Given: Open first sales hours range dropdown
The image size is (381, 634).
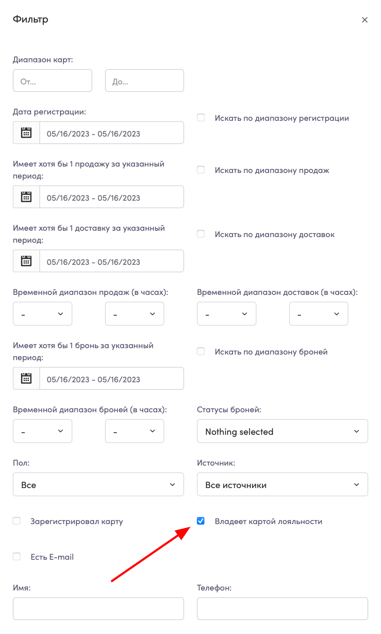Looking at the screenshot, I should (42, 314).
